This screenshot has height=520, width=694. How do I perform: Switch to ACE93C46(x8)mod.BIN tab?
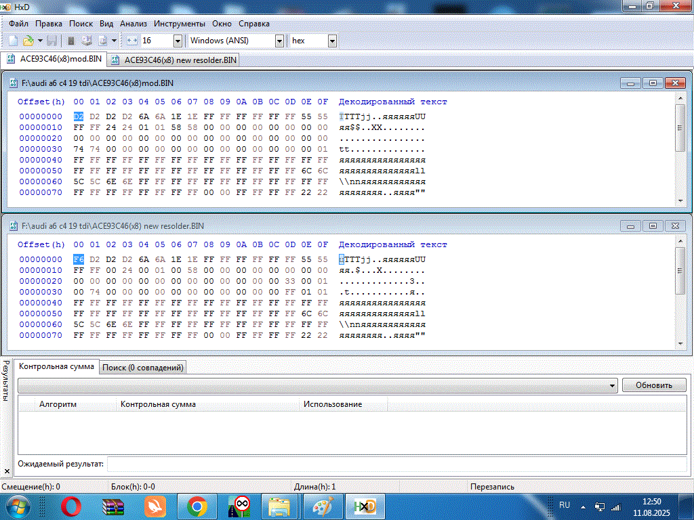[x=54, y=59]
